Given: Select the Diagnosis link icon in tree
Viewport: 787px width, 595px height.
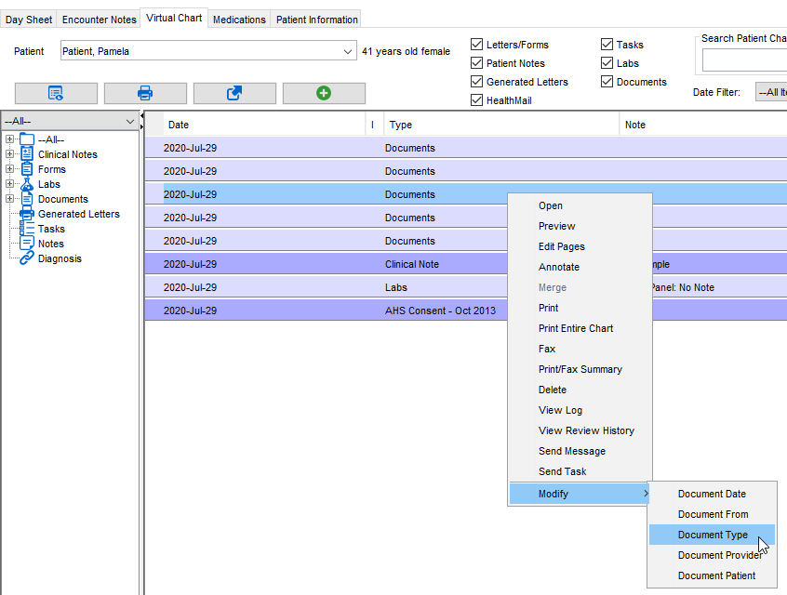Looking at the screenshot, I should point(26,258).
